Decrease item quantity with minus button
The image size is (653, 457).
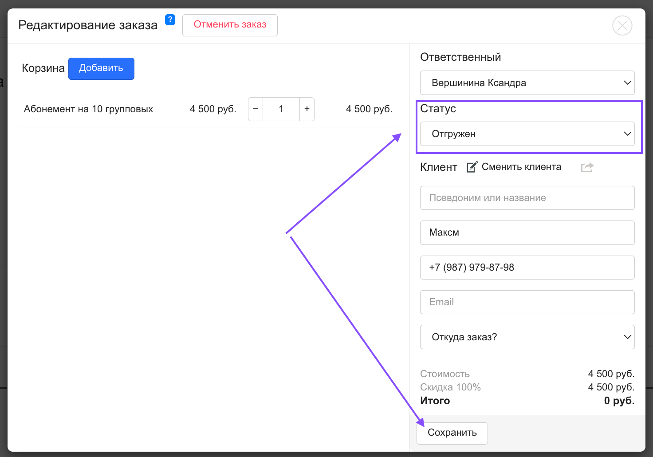point(256,109)
